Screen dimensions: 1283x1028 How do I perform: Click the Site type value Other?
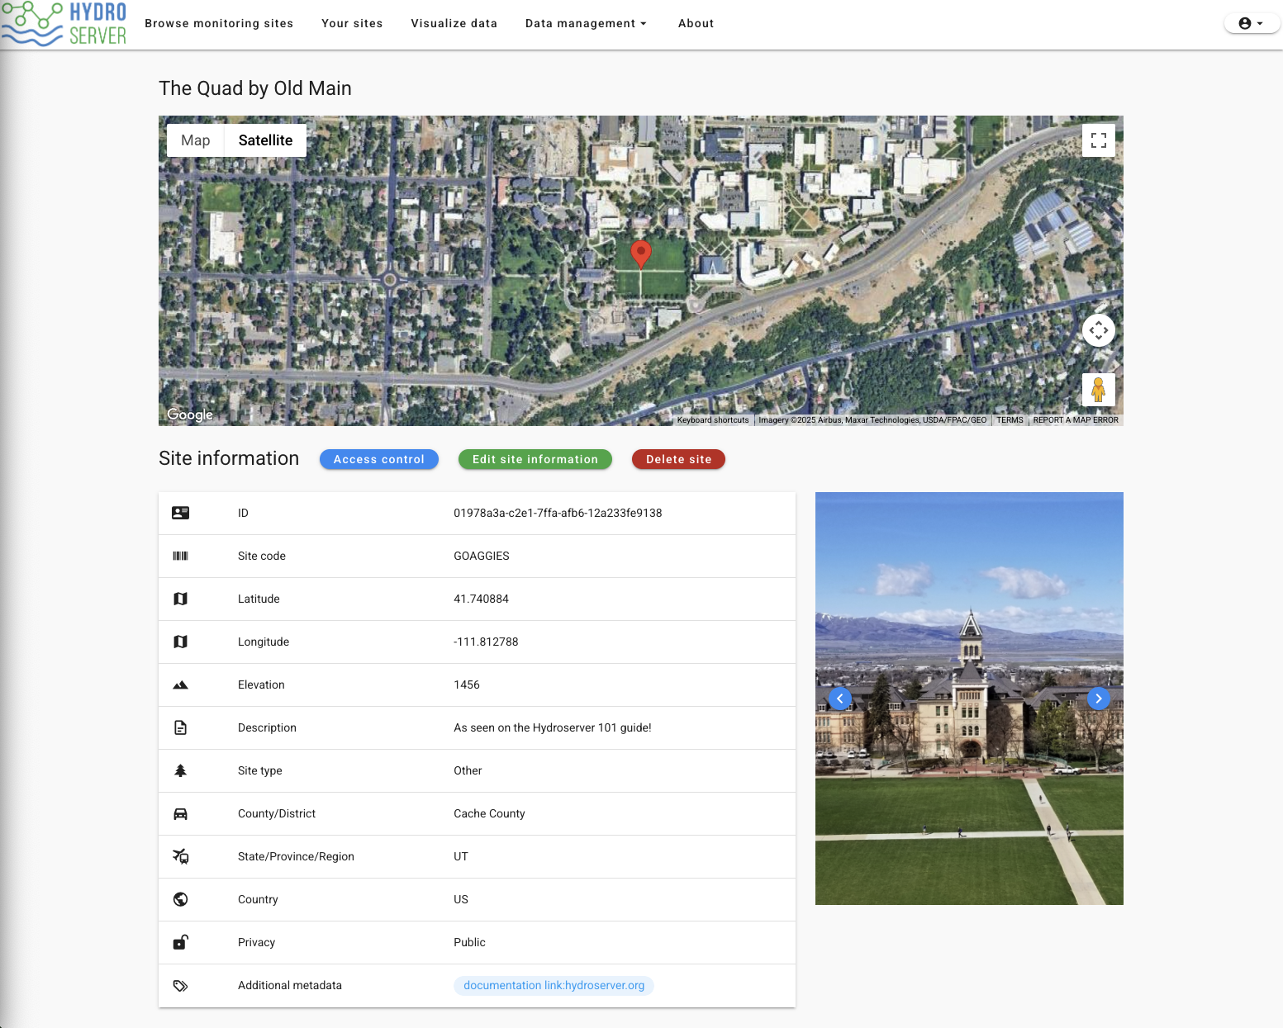point(468,770)
